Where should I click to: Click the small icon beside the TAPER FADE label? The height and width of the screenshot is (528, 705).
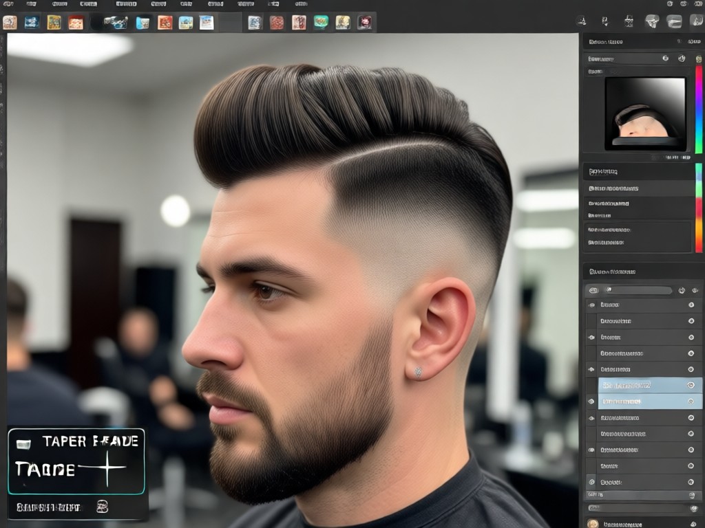[23, 444]
